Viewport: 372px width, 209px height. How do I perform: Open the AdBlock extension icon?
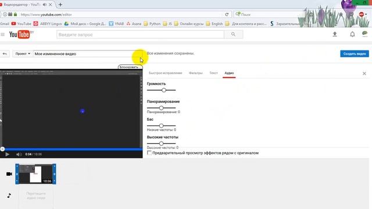362,15
